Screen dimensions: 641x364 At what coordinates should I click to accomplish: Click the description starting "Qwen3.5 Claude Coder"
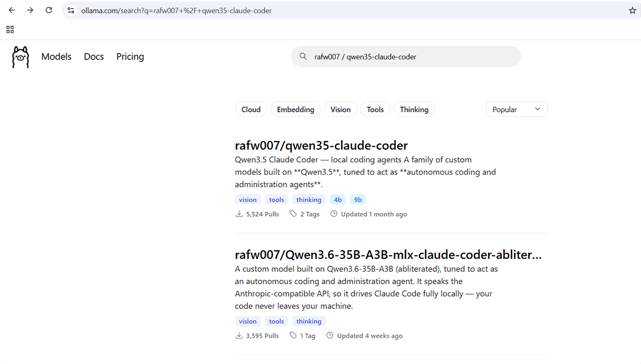point(365,172)
